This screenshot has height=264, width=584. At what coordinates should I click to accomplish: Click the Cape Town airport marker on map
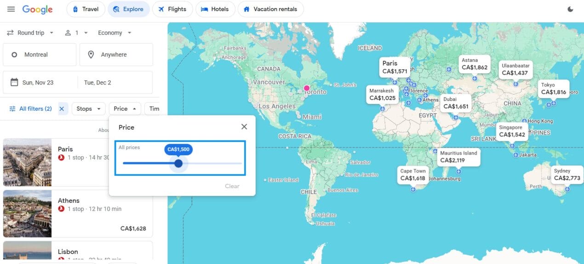click(x=413, y=189)
